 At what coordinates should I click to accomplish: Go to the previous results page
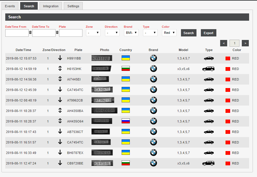coord(224,43)
